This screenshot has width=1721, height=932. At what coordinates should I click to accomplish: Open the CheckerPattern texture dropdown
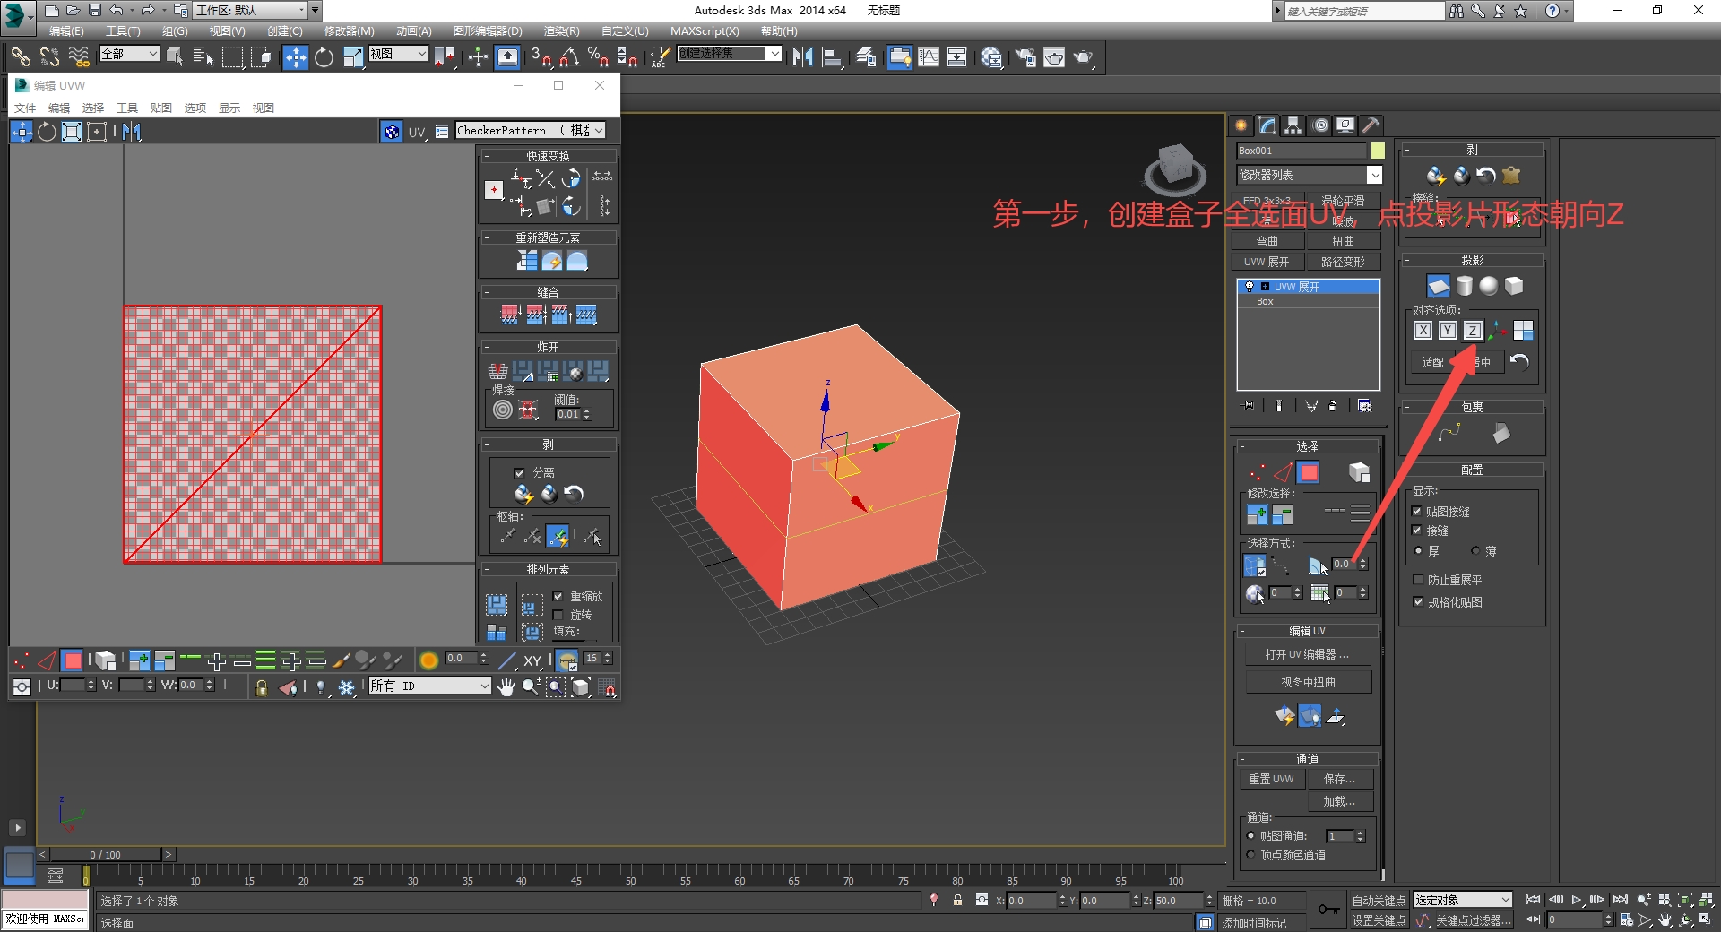pos(530,131)
